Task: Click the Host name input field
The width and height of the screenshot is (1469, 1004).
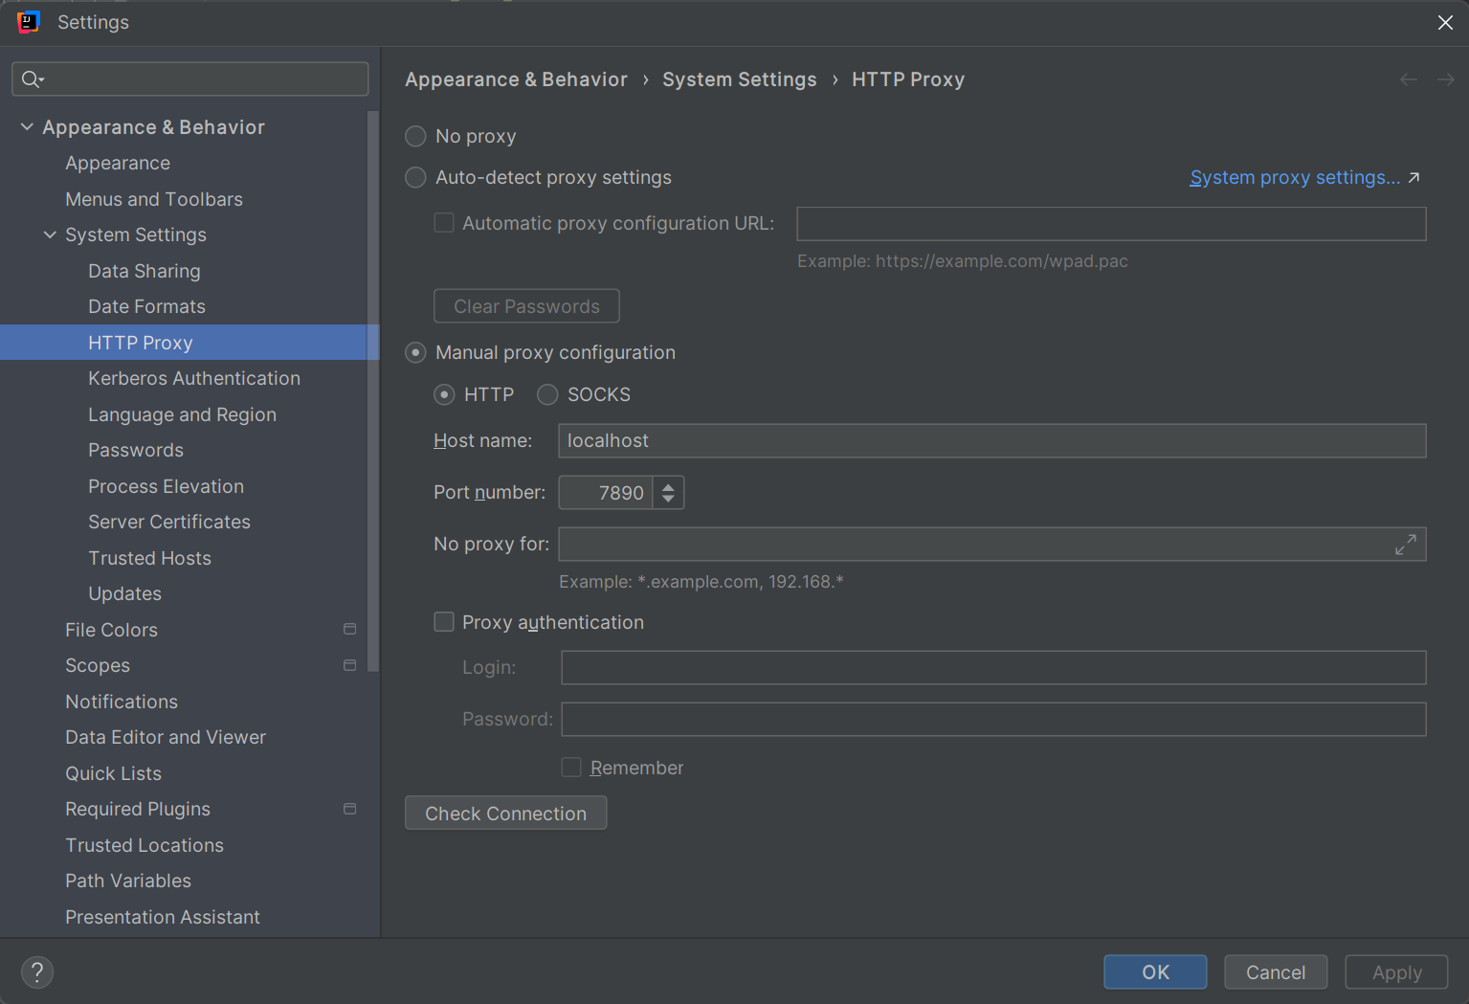Action: [991, 441]
